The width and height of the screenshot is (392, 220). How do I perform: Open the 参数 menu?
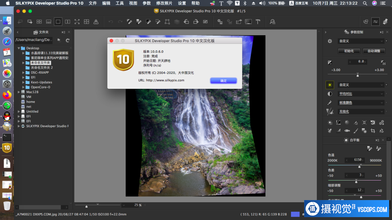pyautogui.click(x=147, y=3)
